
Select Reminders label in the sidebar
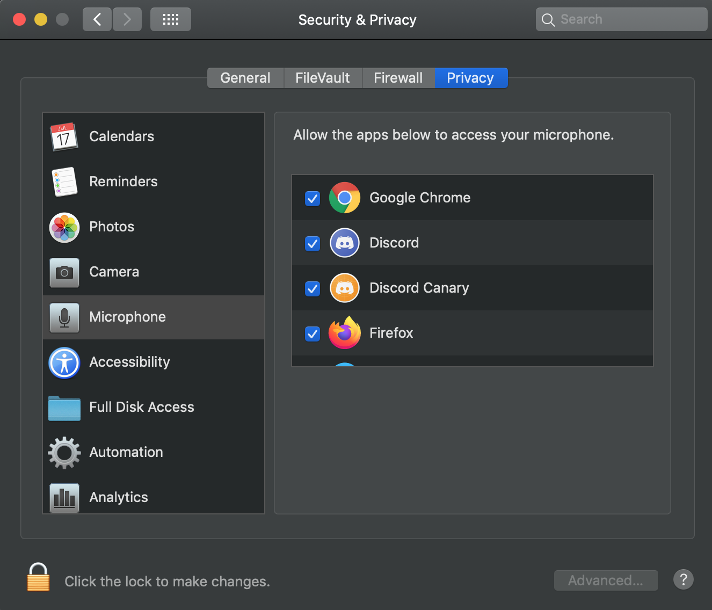click(123, 181)
